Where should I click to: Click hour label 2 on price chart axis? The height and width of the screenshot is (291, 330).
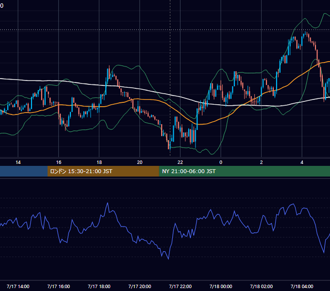pos(262,162)
